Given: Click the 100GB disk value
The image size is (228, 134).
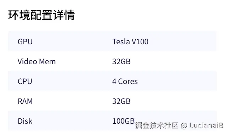Looking at the screenshot, I should 124,121.
